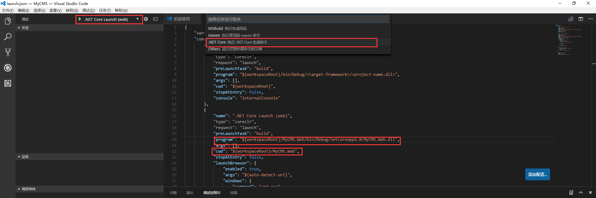The image size is (596, 198).
Task: Open the 任务(T) menu
Action: (105, 11)
